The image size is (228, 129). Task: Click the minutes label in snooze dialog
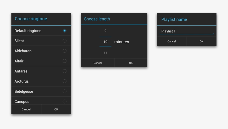122,42
